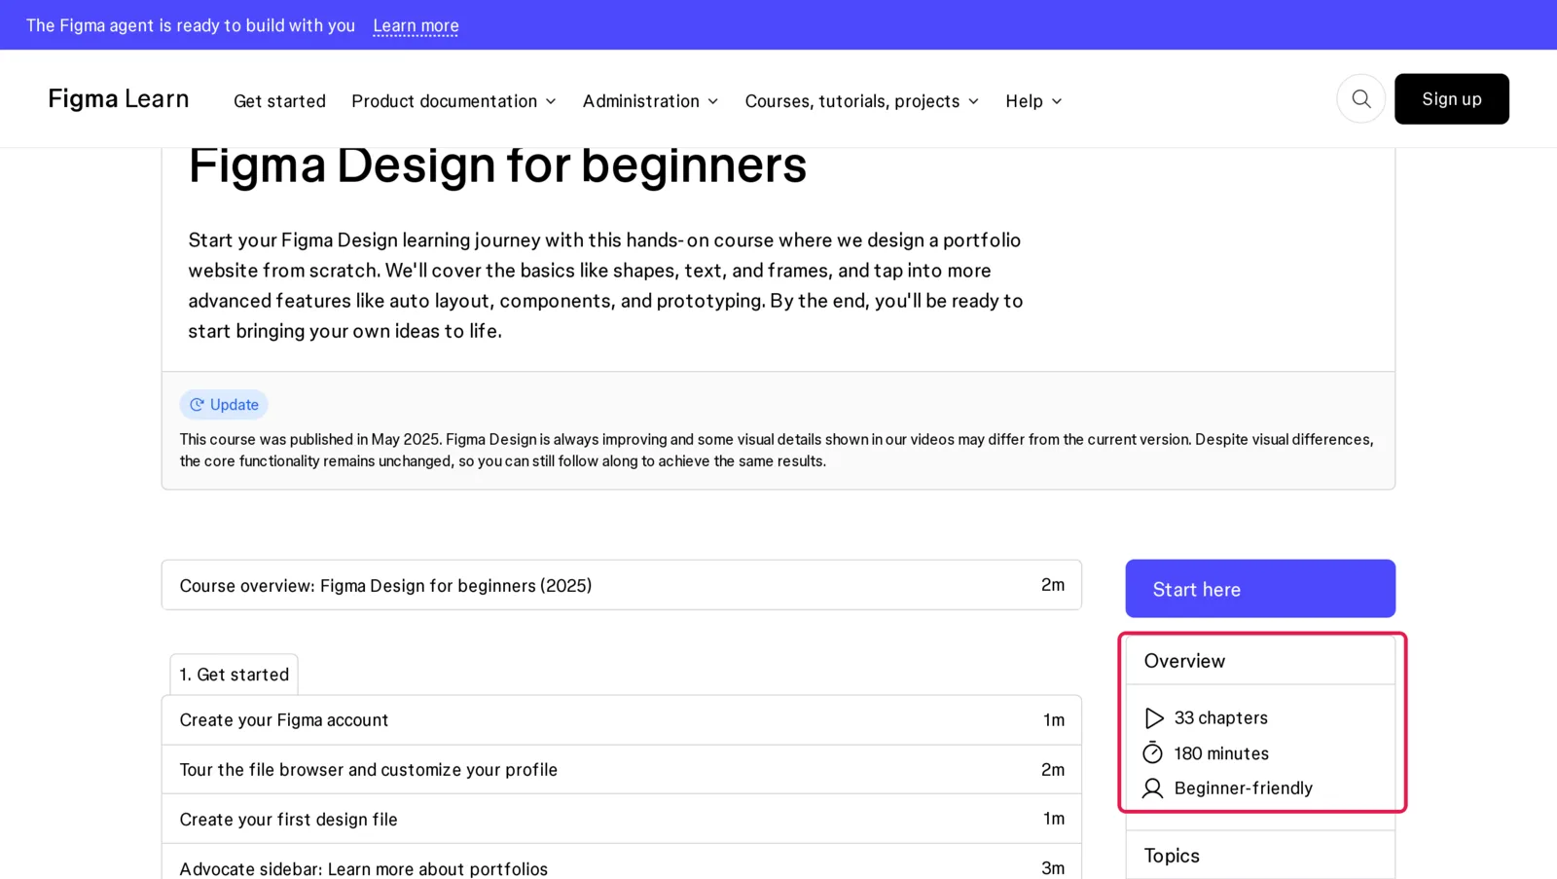The image size is (1557, 879).
Task: Open Create your first design file chapter
Action: tap(621, 819)
